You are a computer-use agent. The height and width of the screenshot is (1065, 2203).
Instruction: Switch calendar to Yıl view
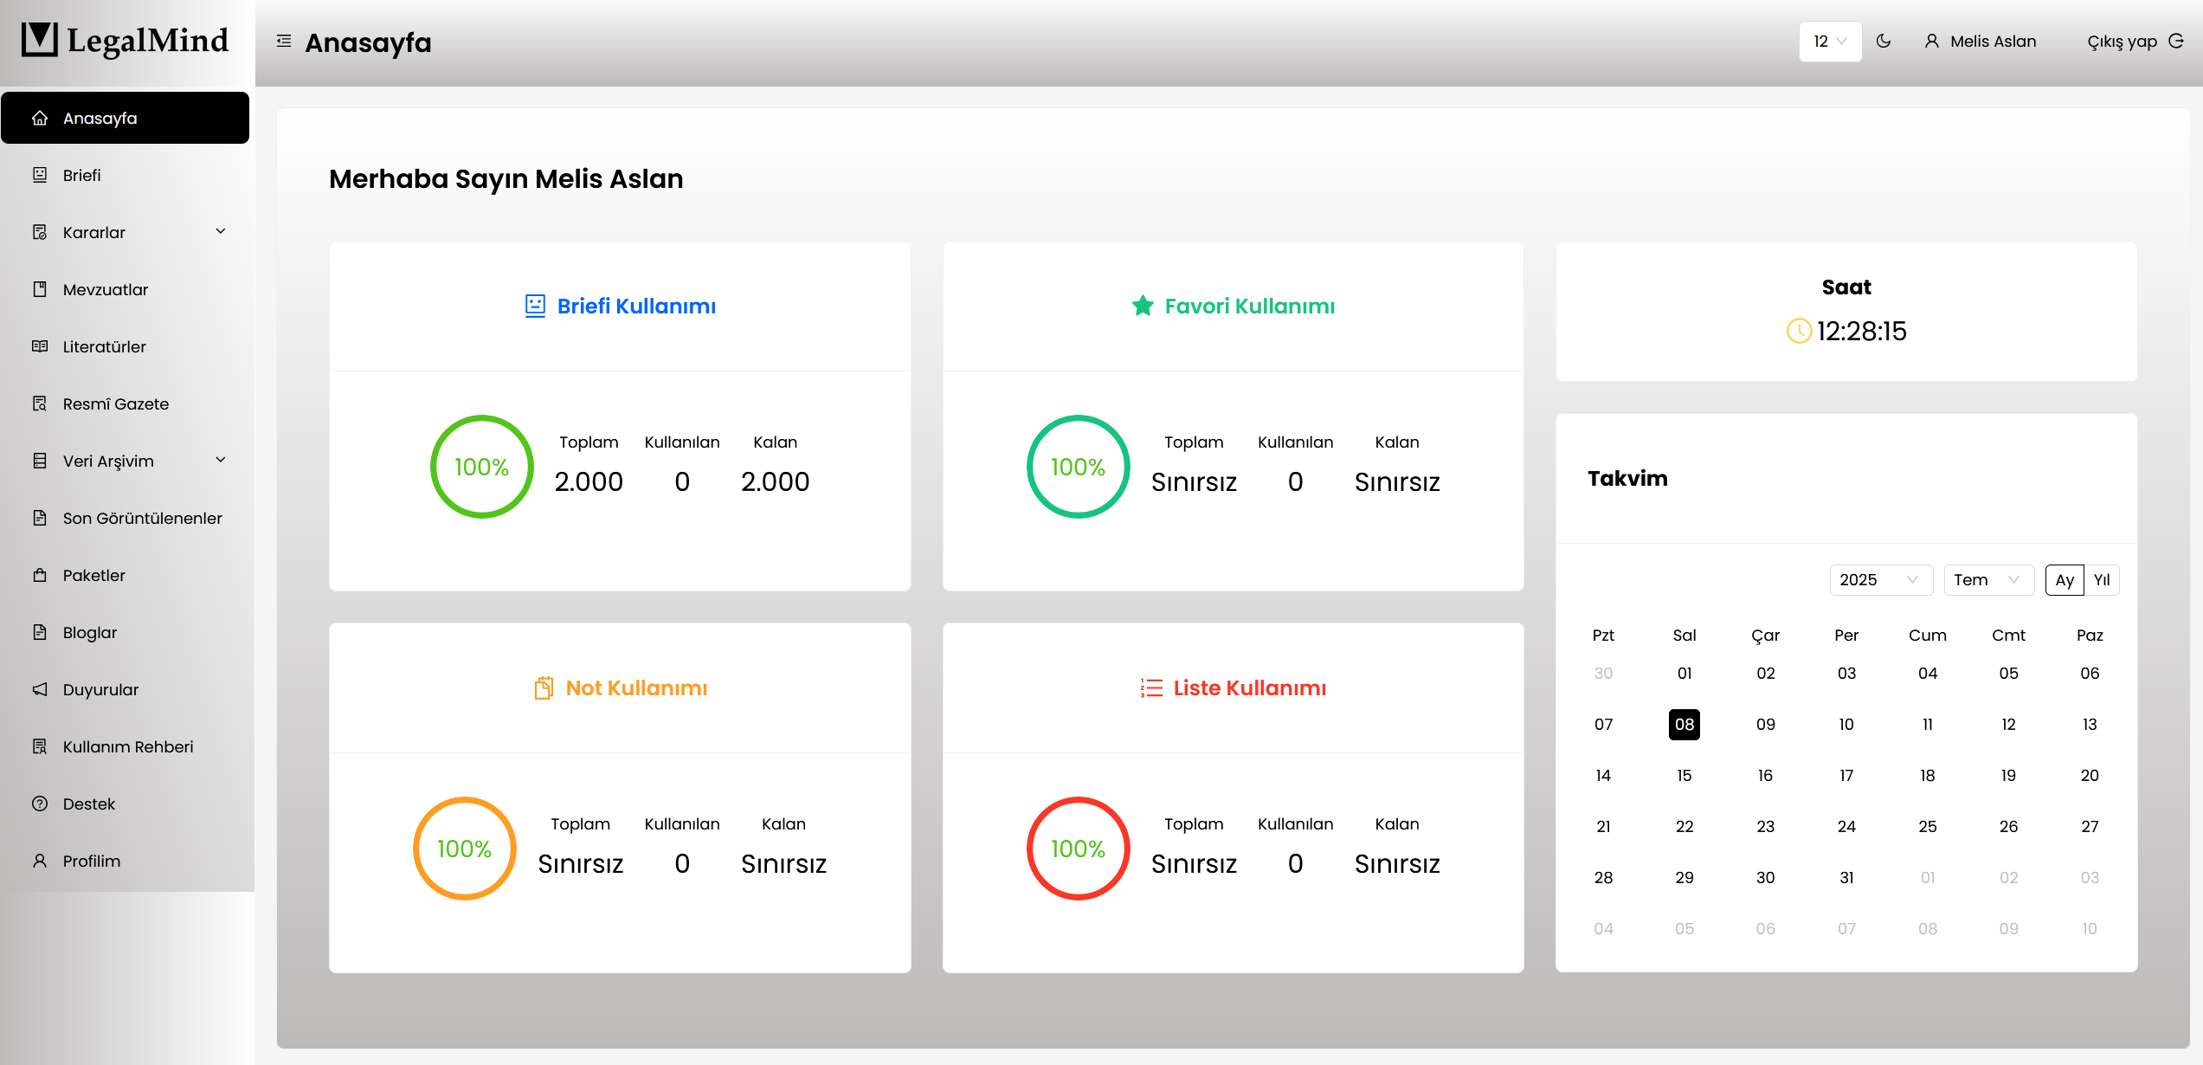tap(2102, 580)
